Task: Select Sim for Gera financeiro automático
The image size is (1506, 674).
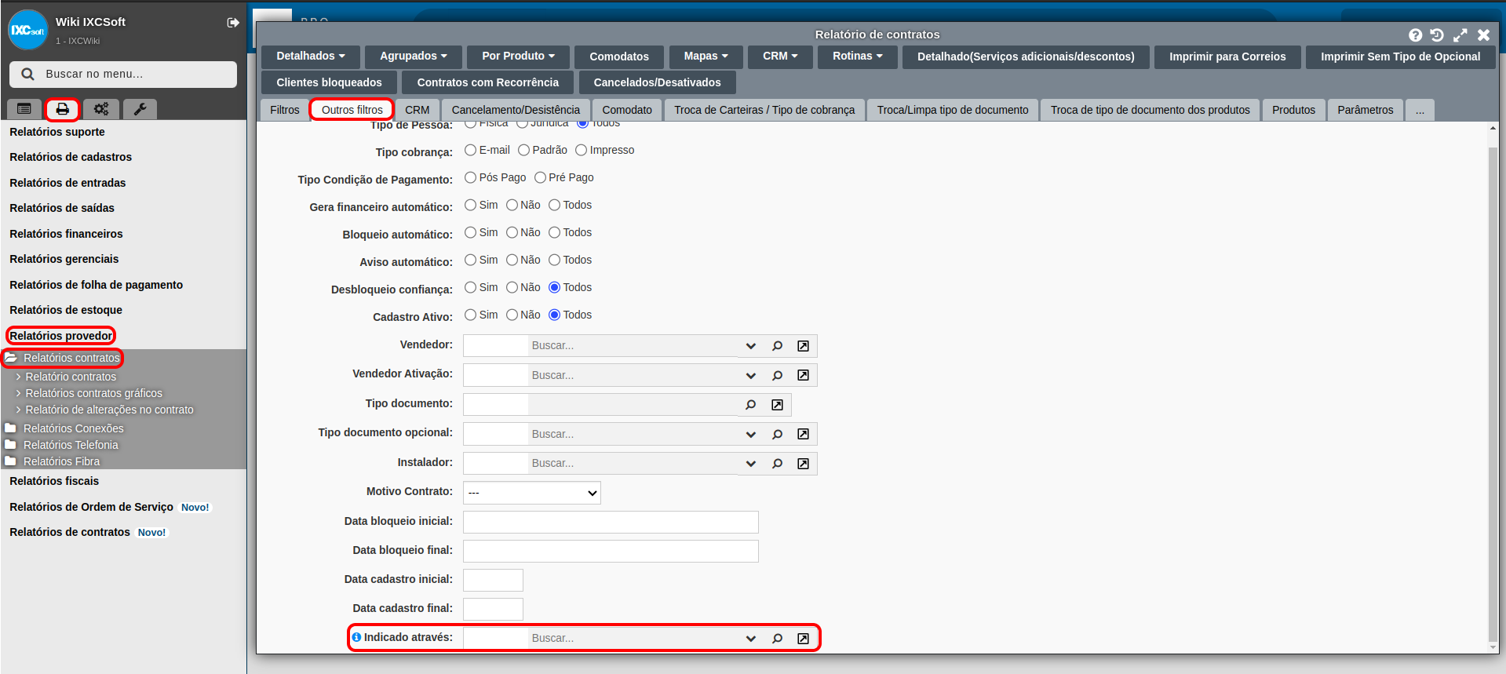Action: click(470, 205)
